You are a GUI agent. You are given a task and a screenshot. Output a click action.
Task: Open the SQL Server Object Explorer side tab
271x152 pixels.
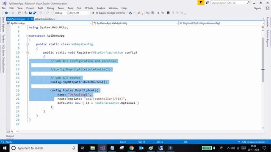pos(3,59)
